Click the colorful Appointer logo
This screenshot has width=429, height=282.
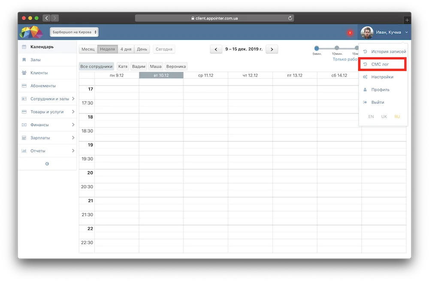[x=31, y=32]
